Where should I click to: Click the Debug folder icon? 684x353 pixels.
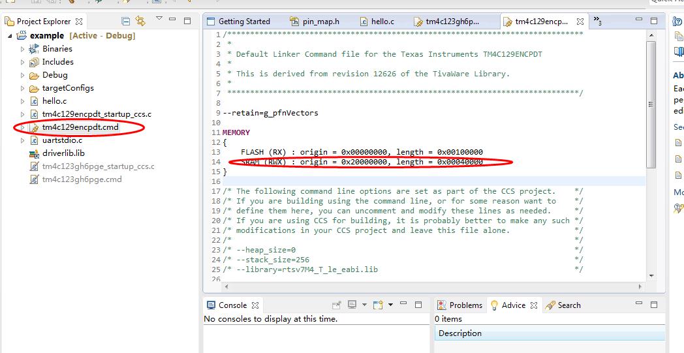(34, 76)
